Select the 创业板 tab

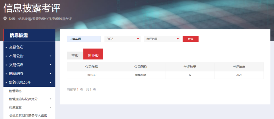[x=93, y=54]
